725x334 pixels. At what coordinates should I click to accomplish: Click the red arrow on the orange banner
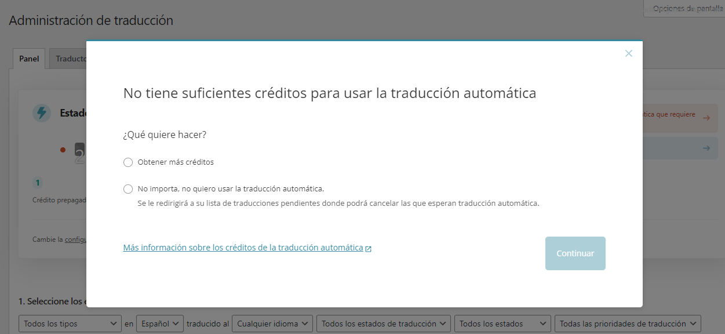pos(706,118)
